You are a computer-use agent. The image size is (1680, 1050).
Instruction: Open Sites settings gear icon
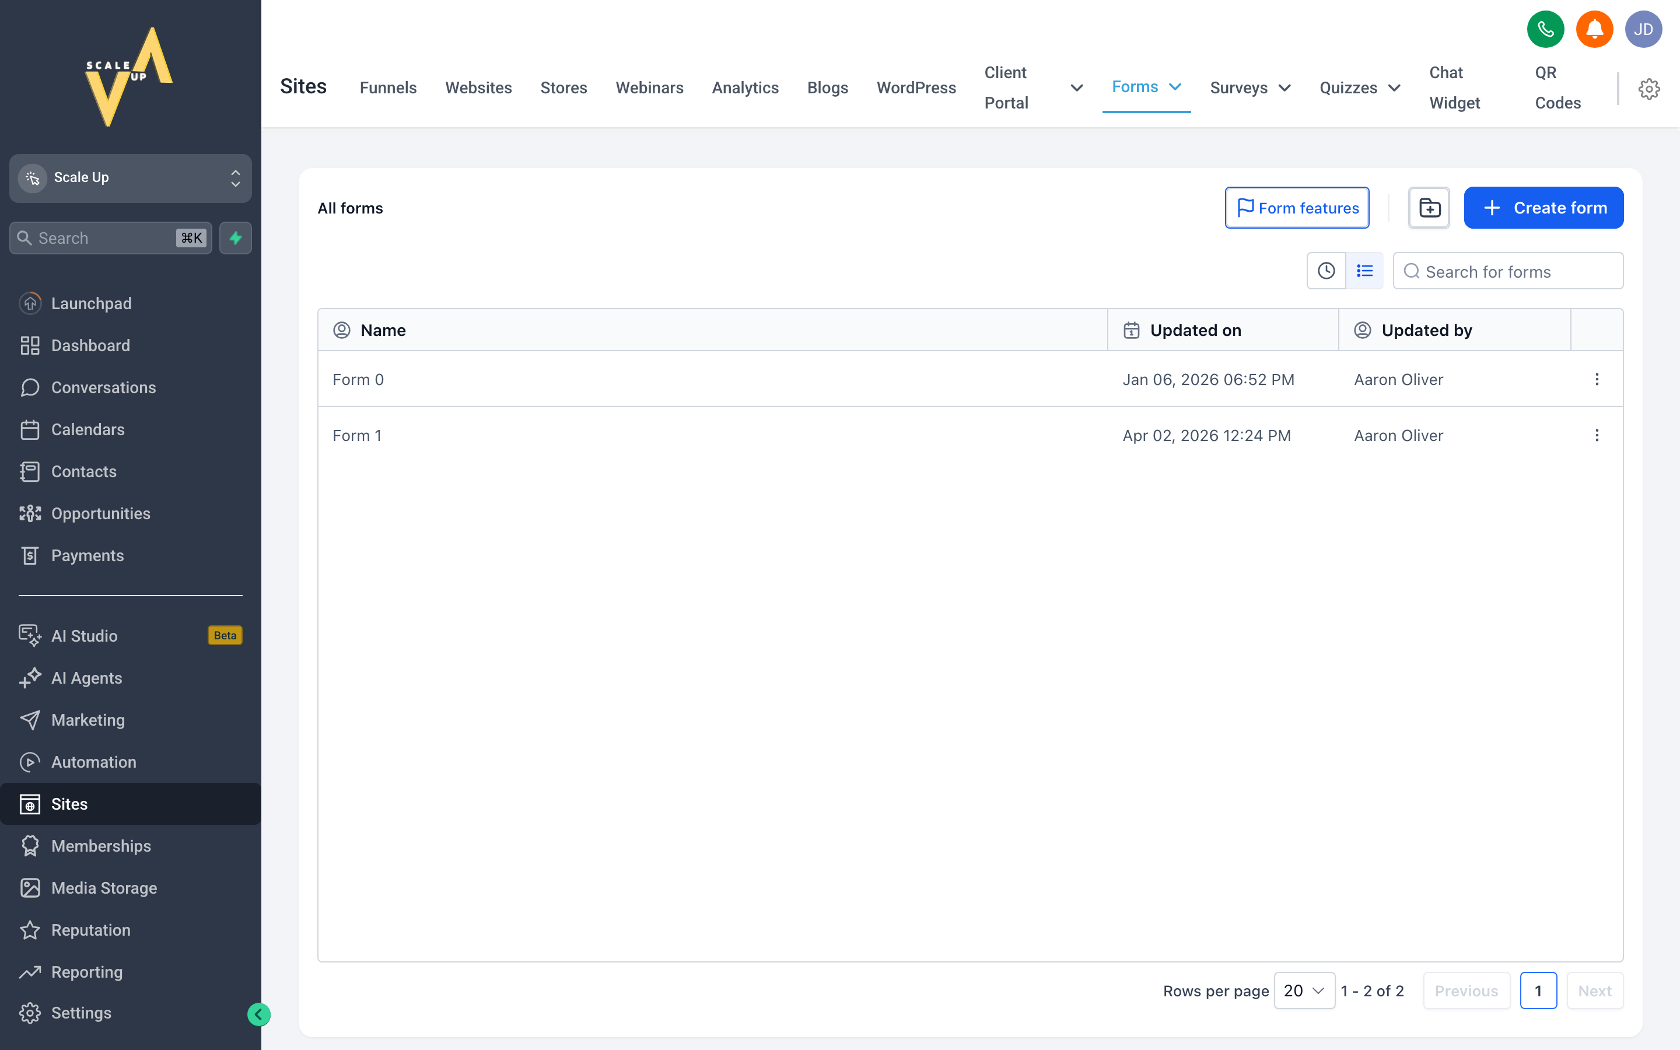1648,89
